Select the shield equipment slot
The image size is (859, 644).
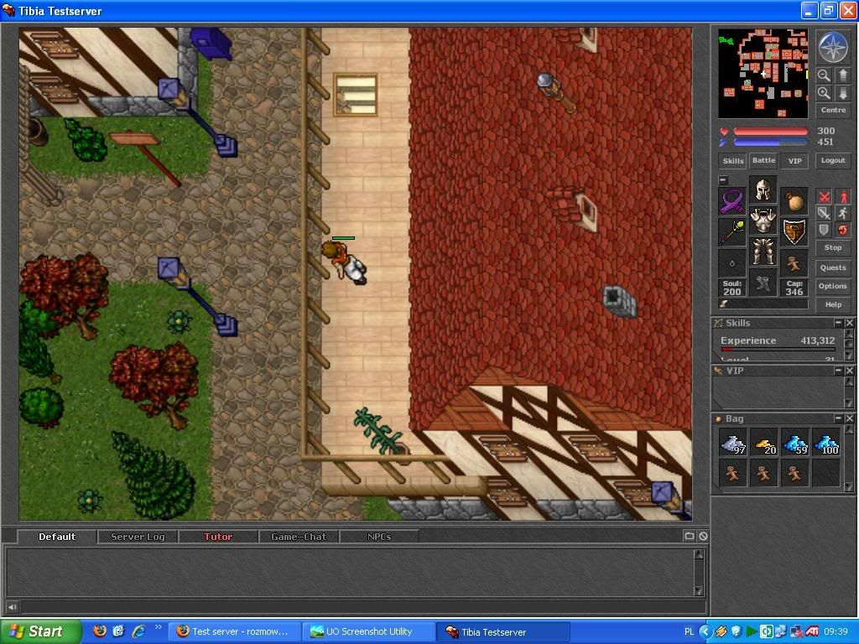pyautogui.click(x=794, y=232)
